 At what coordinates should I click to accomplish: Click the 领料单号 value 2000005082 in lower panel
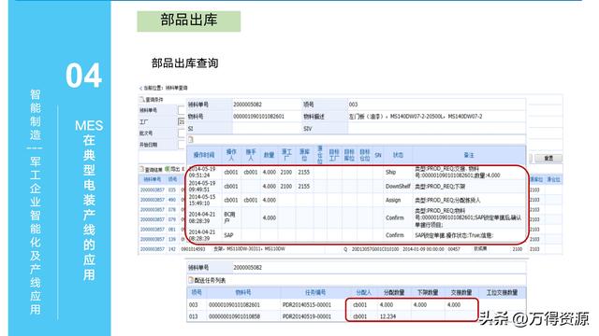click(247, 268)
